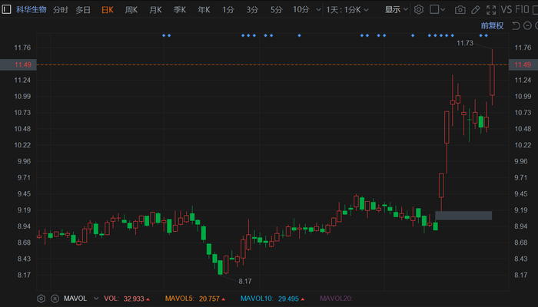Expand more time period options arrow
This screenshot has width=538, height=307.
click(318, 10)
